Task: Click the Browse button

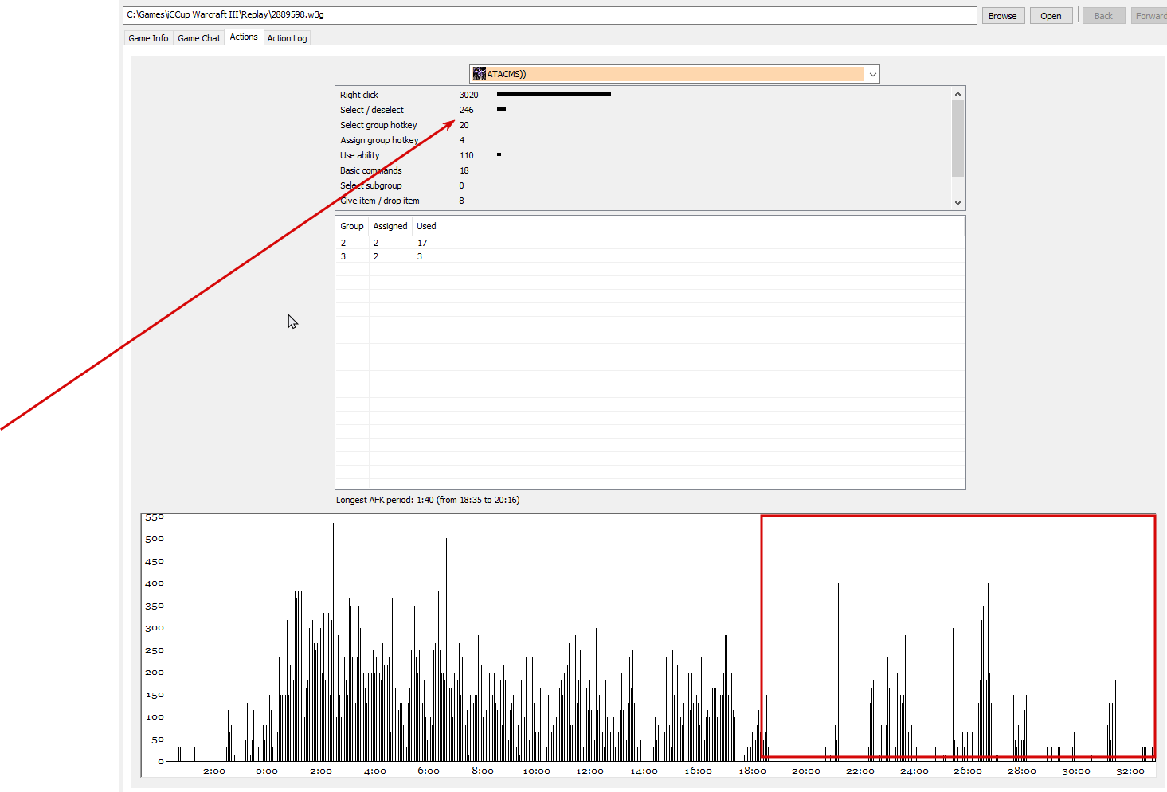Action: pos(1003,16)
